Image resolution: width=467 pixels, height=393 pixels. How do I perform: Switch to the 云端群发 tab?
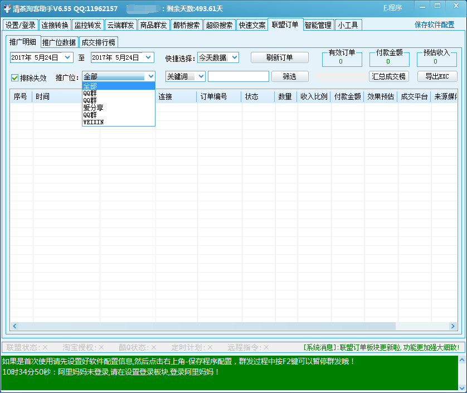(120, 25)
